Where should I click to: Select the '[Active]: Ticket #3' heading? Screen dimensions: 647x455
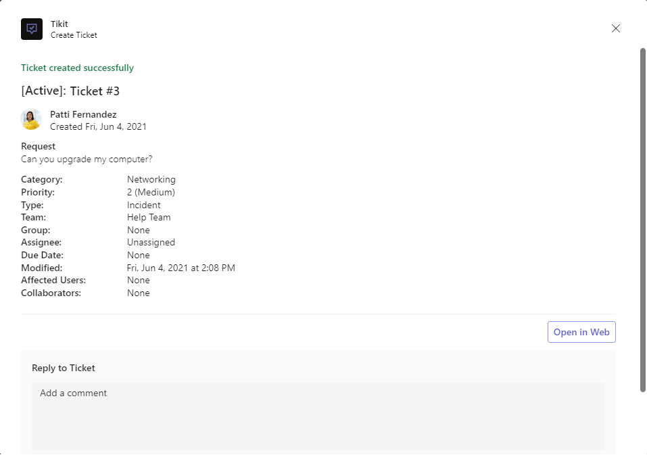(x=70, y=91)
